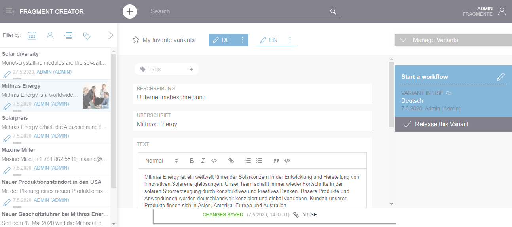The width and height of the screenshot is (512, 227).
Task: Apply bulleted list formatting
Action: (x=259, y=161)
